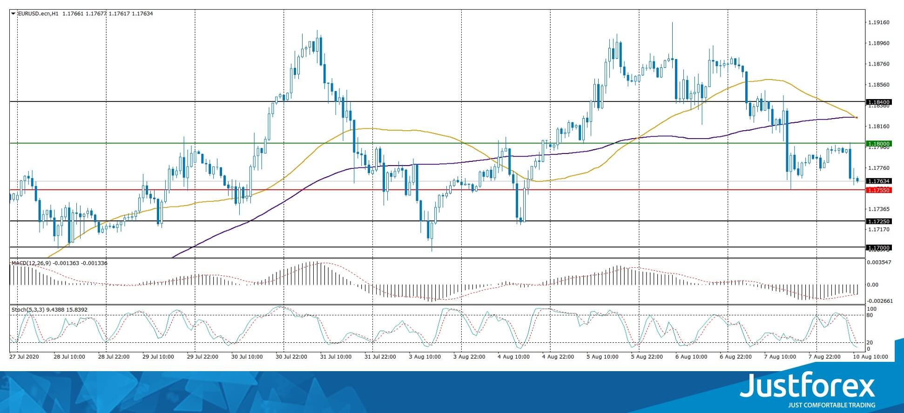Click the 4 Aug 22:00 time label
Screen dimensions: 904x413
[x=558, y=357]
